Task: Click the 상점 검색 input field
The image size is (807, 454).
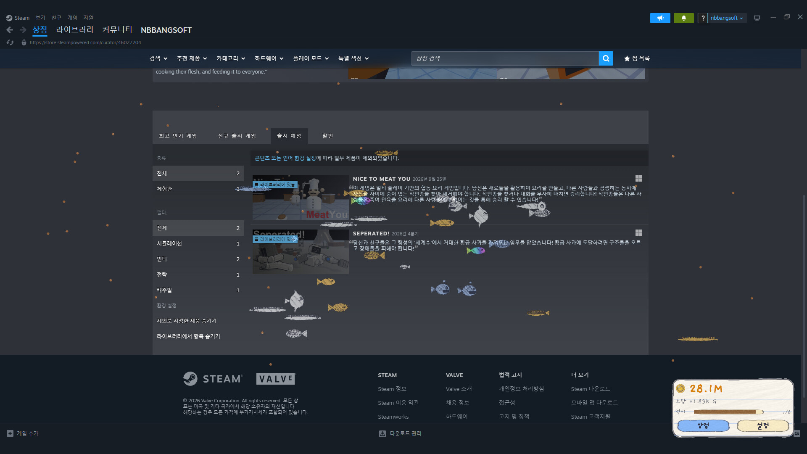Action: [x=505, y=58]
